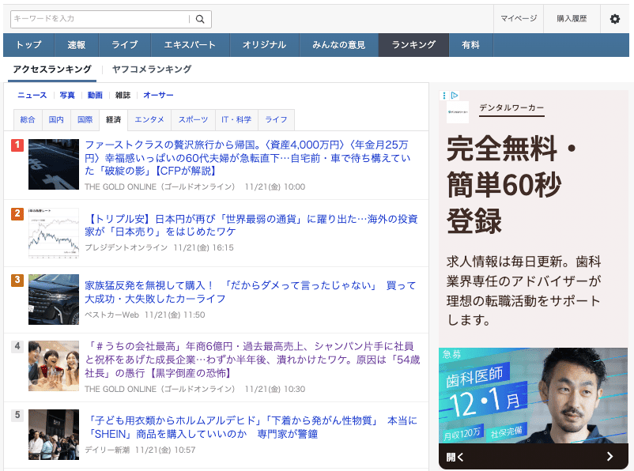Image resolution: width=634 pixels, height=471 pixels.
Task: Open マイページ from the top bar
Action: click(x=518, y=18)
